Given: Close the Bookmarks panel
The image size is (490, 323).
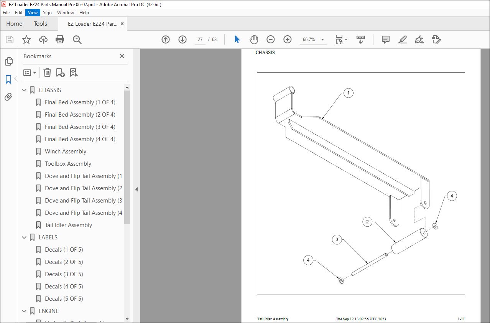Looking at the screenshot, I should pyautogui.click(x=122, y=56).
